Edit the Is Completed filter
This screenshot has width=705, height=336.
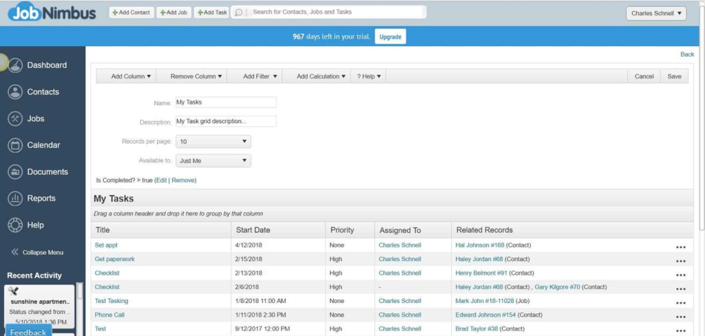coord(161,180)
